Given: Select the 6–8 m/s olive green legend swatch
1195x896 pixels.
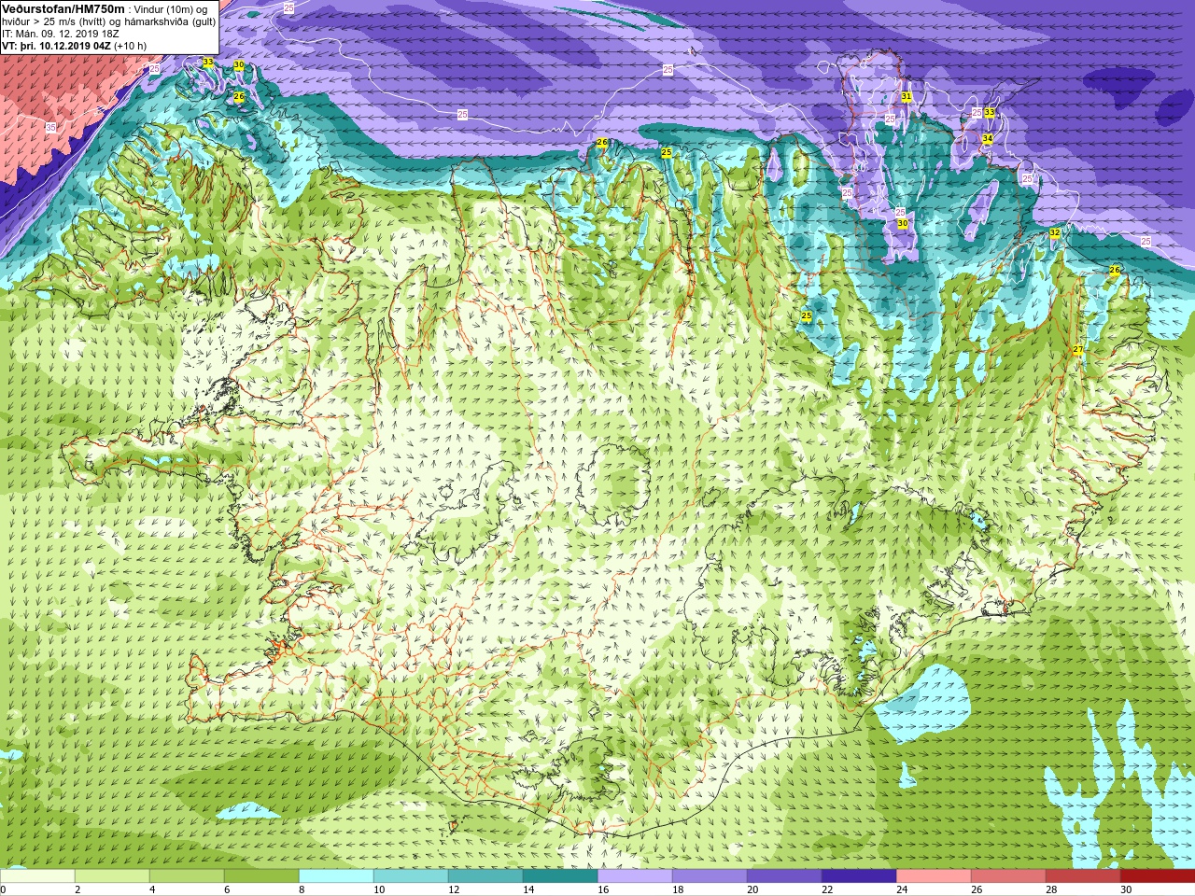Looking at the screenshot, I should [x=261, y=876].
